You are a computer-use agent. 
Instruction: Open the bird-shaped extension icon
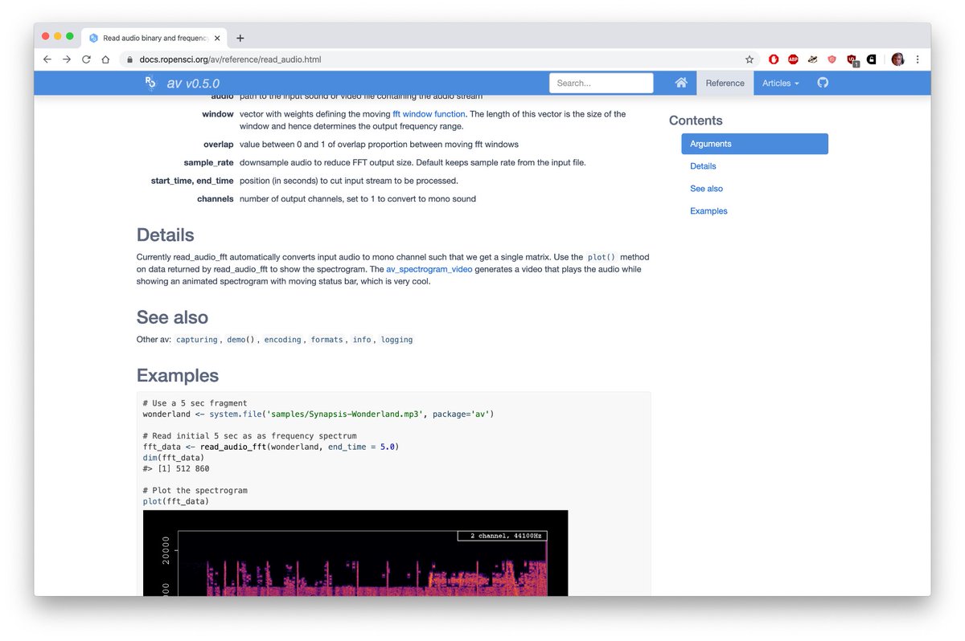coord(813,59)
